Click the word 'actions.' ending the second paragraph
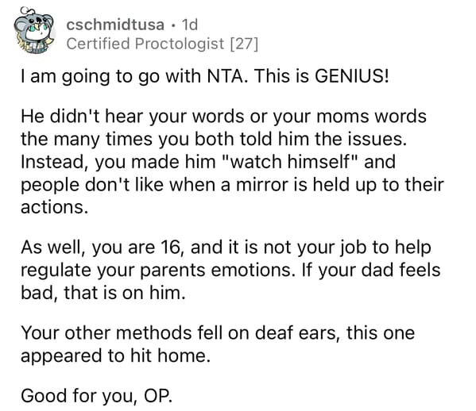 (54, 207)
